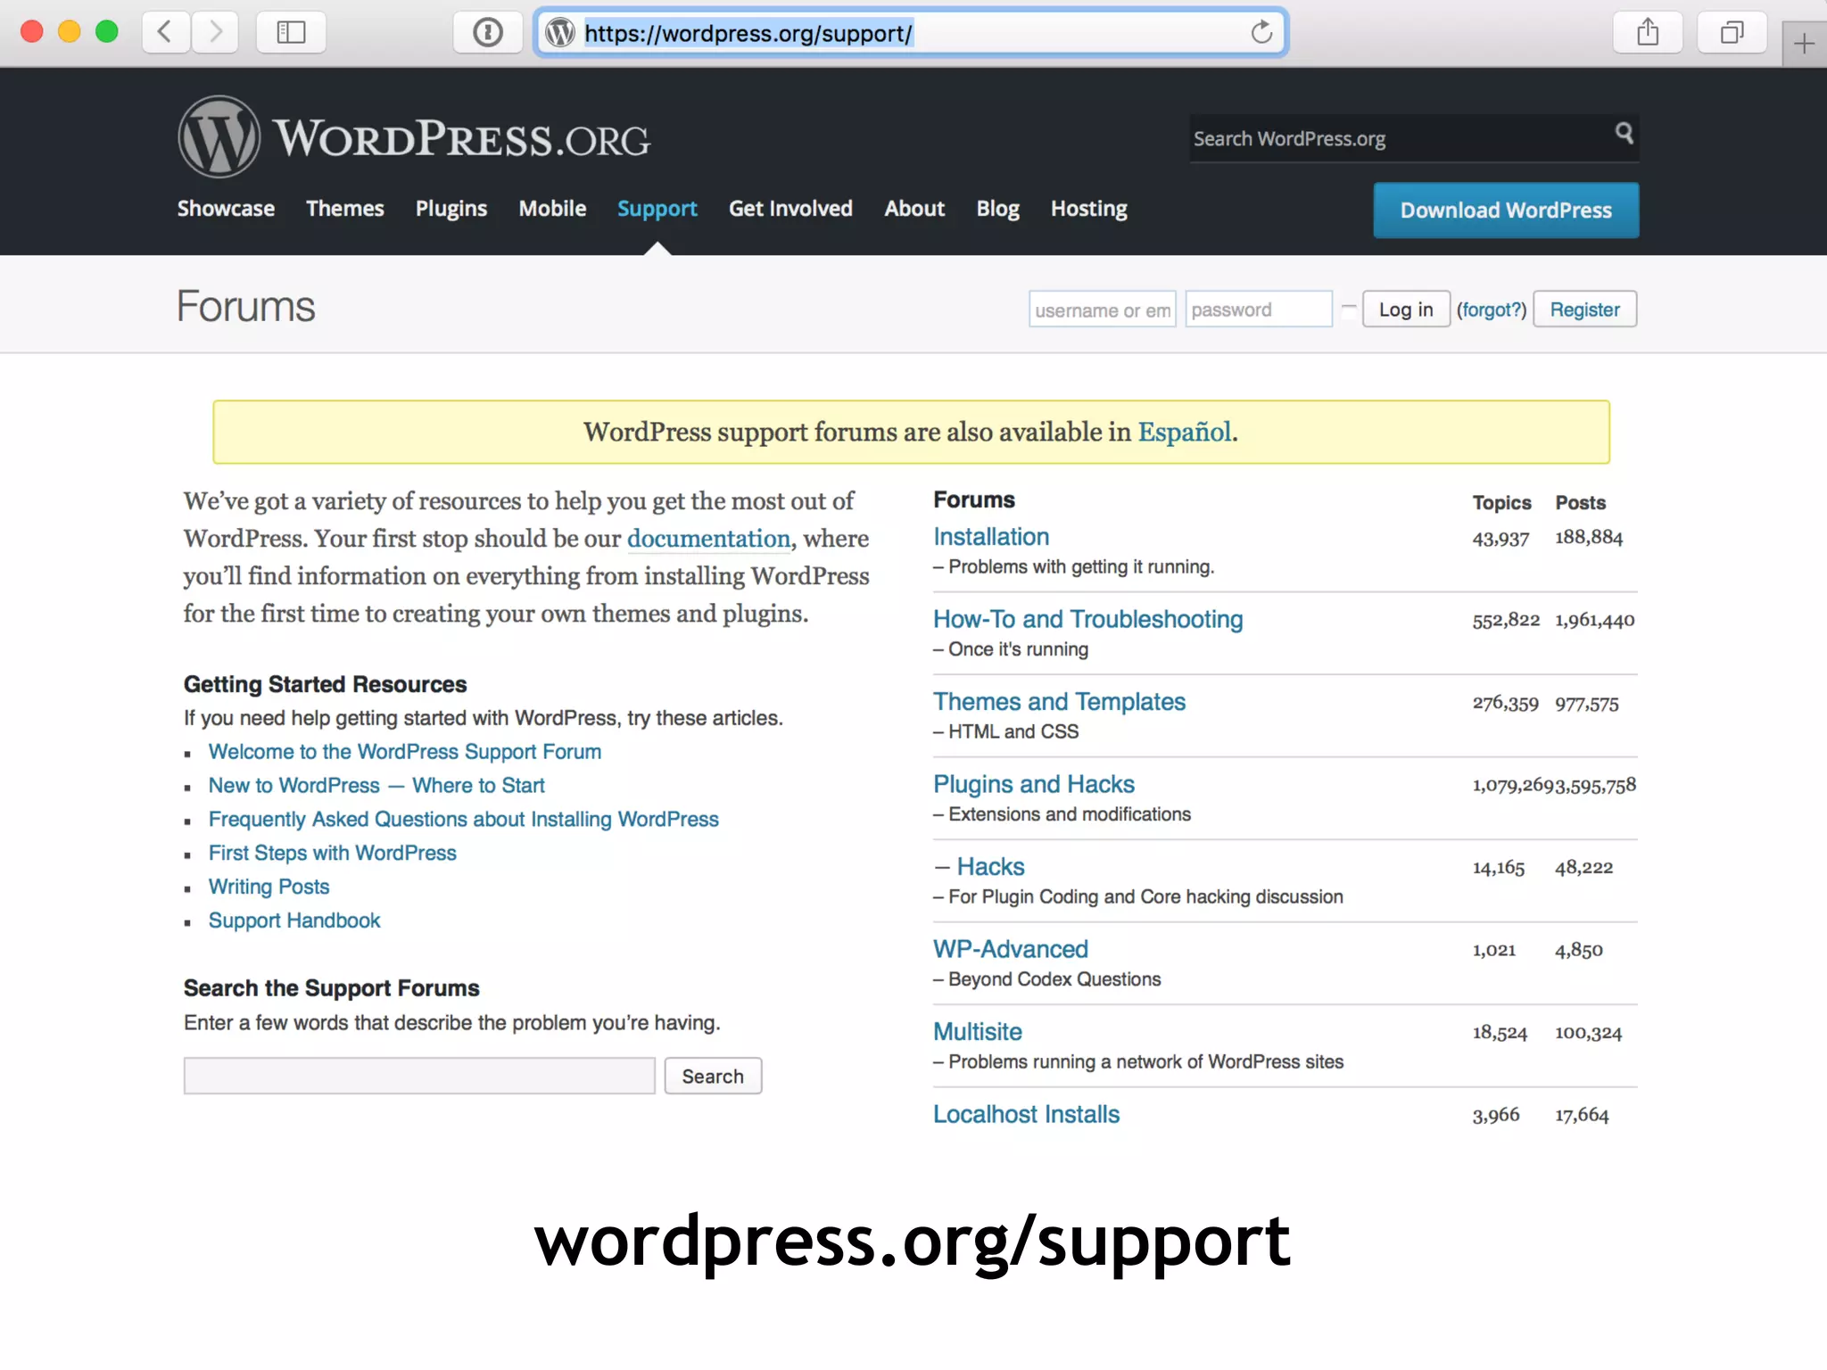This screenshot has width=1827, height=1370.
Task: Open the Installation forum
Action: coord(991,537)
